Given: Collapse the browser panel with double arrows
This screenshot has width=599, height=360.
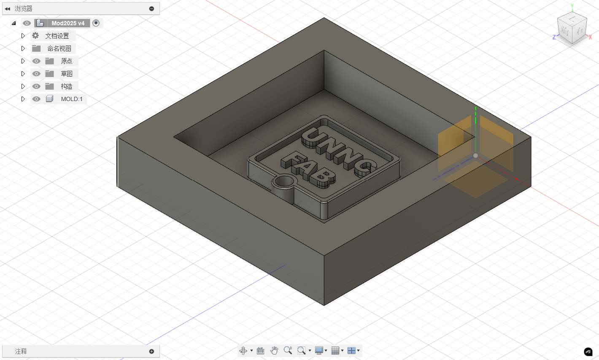Looking at the screenshot, I should pyautogui.click(x=7, y=8).
